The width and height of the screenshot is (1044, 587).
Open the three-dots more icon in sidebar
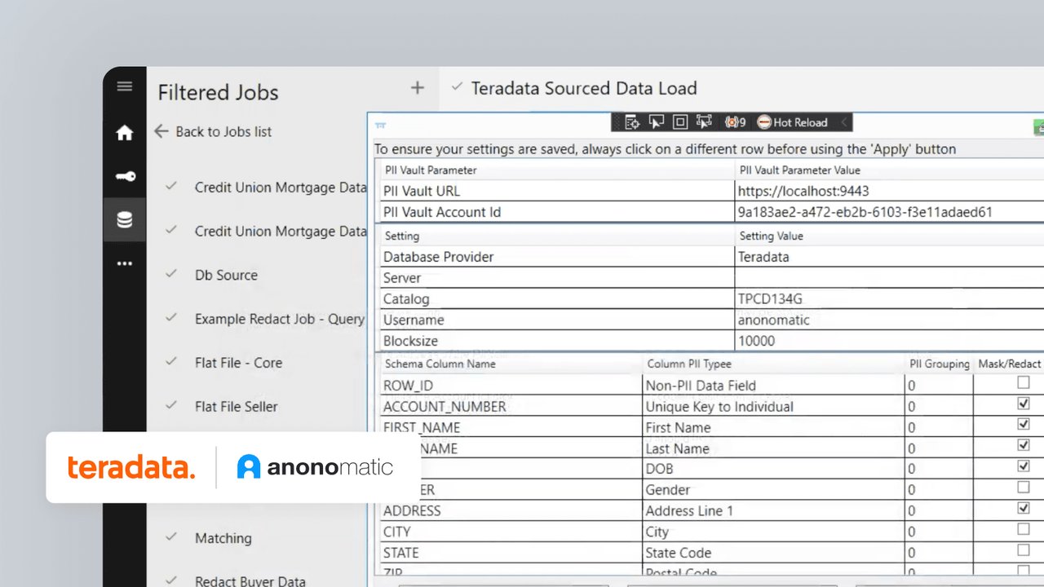(x=124, y=263)
